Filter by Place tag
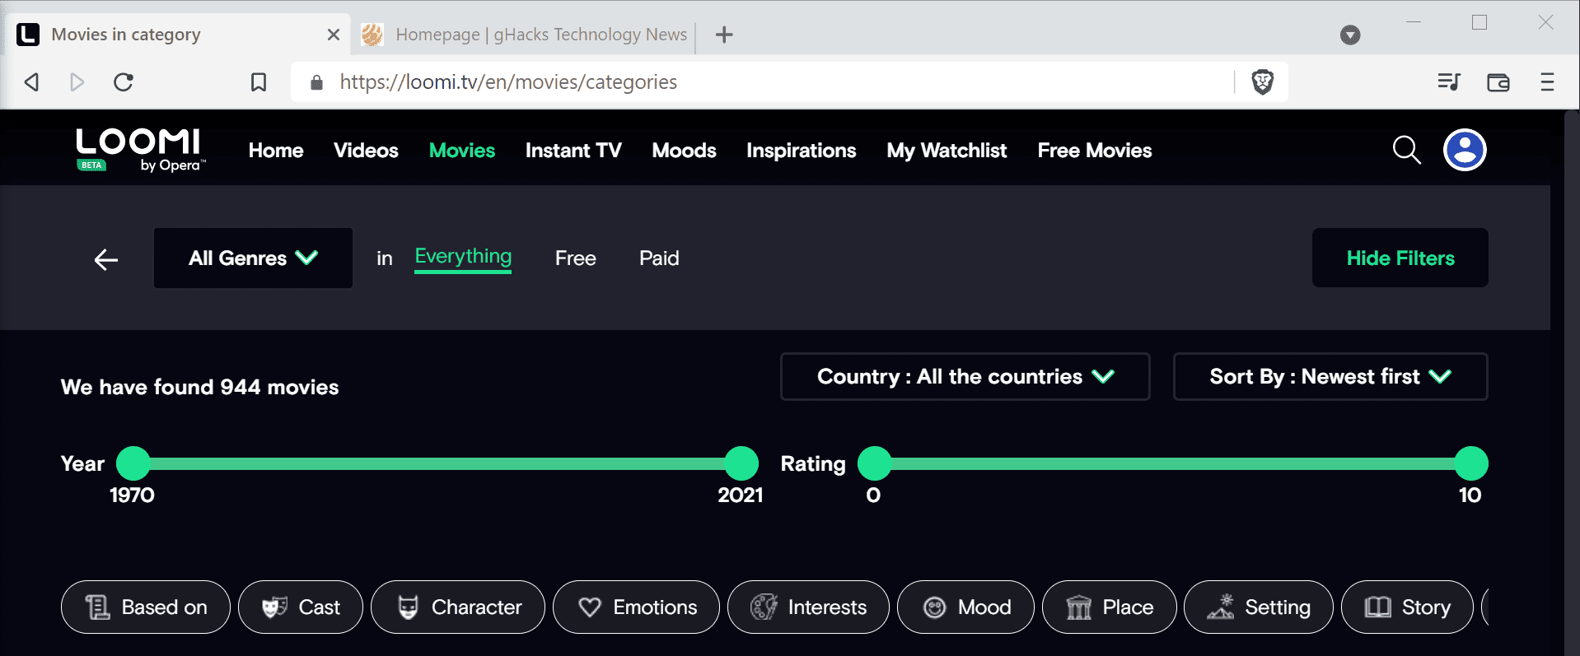Viewport: 1580px width, 656px height. tap(1109, 607)
